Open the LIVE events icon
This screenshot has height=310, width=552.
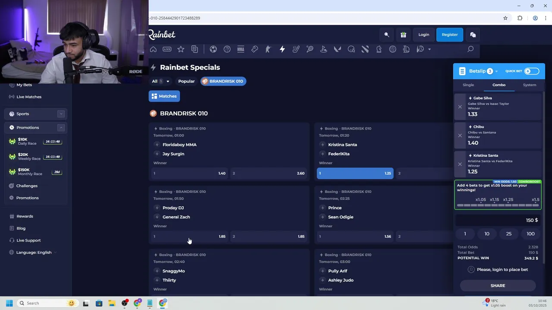(167, 49)
